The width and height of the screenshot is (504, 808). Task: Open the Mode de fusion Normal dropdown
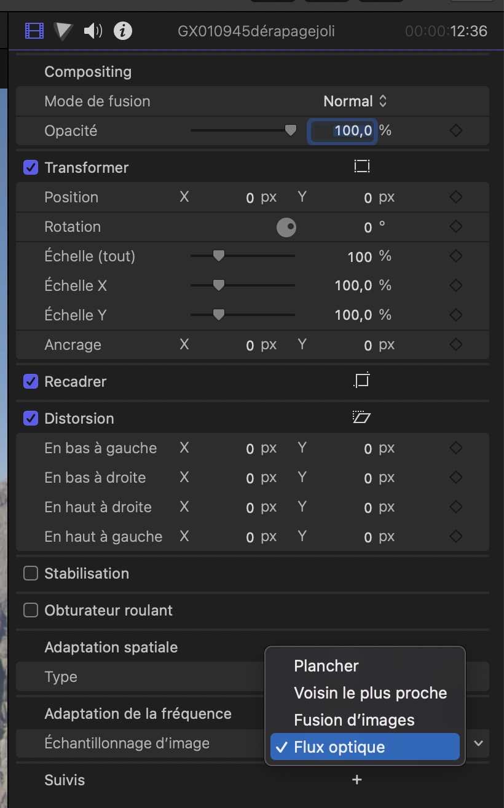[x=355, y=101]
